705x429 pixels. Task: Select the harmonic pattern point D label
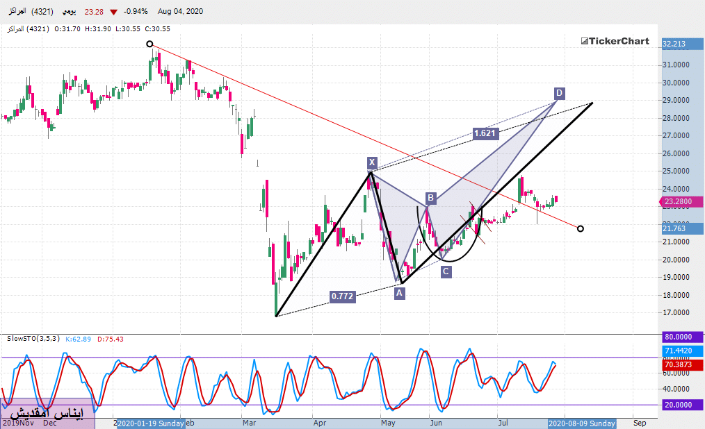click(559, 93)
